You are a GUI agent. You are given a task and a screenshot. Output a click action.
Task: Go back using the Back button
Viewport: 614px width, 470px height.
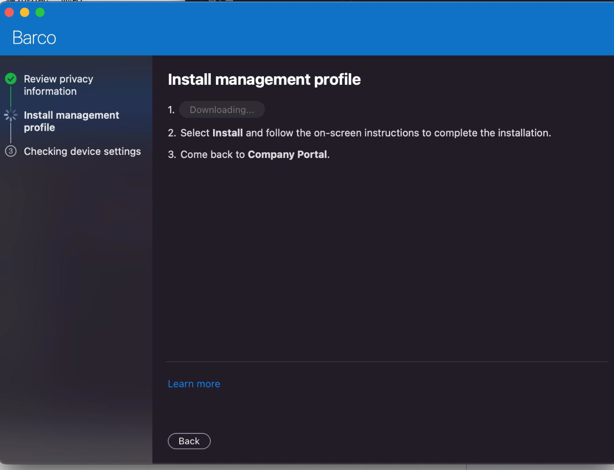point(189,441)
